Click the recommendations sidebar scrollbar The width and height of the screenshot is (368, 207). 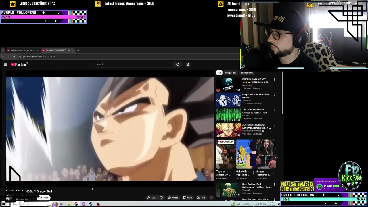pos(283,93)
